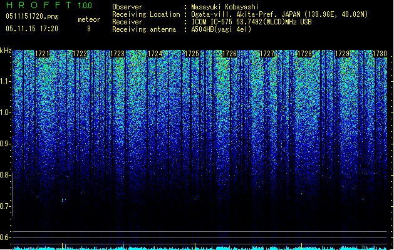Select the 1730 time marker
The image size is (394, 250).
click(380, 54)
